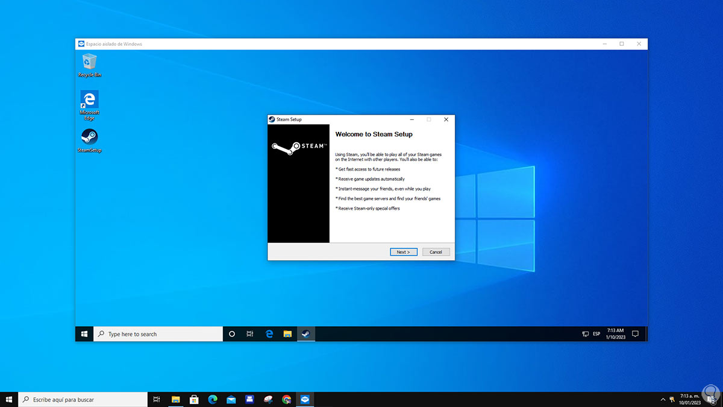The height and width of the screenshot is (407, 723).
Task: Click 'Receive game updates automatically' line
Action: coord(370,179)
